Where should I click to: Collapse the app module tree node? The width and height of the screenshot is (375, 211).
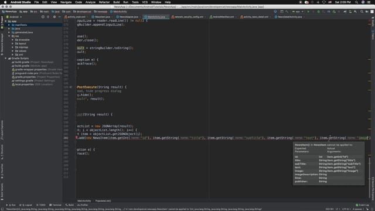(6, 21)
